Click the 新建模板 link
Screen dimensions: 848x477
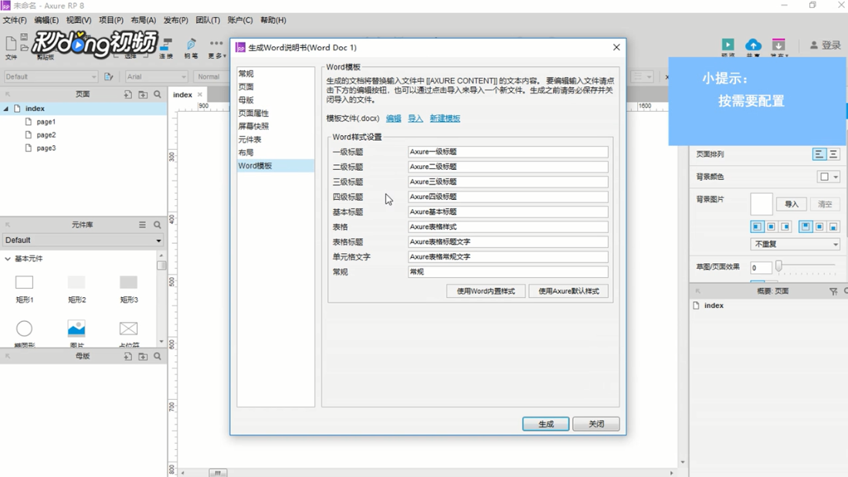tap(446, 117)
